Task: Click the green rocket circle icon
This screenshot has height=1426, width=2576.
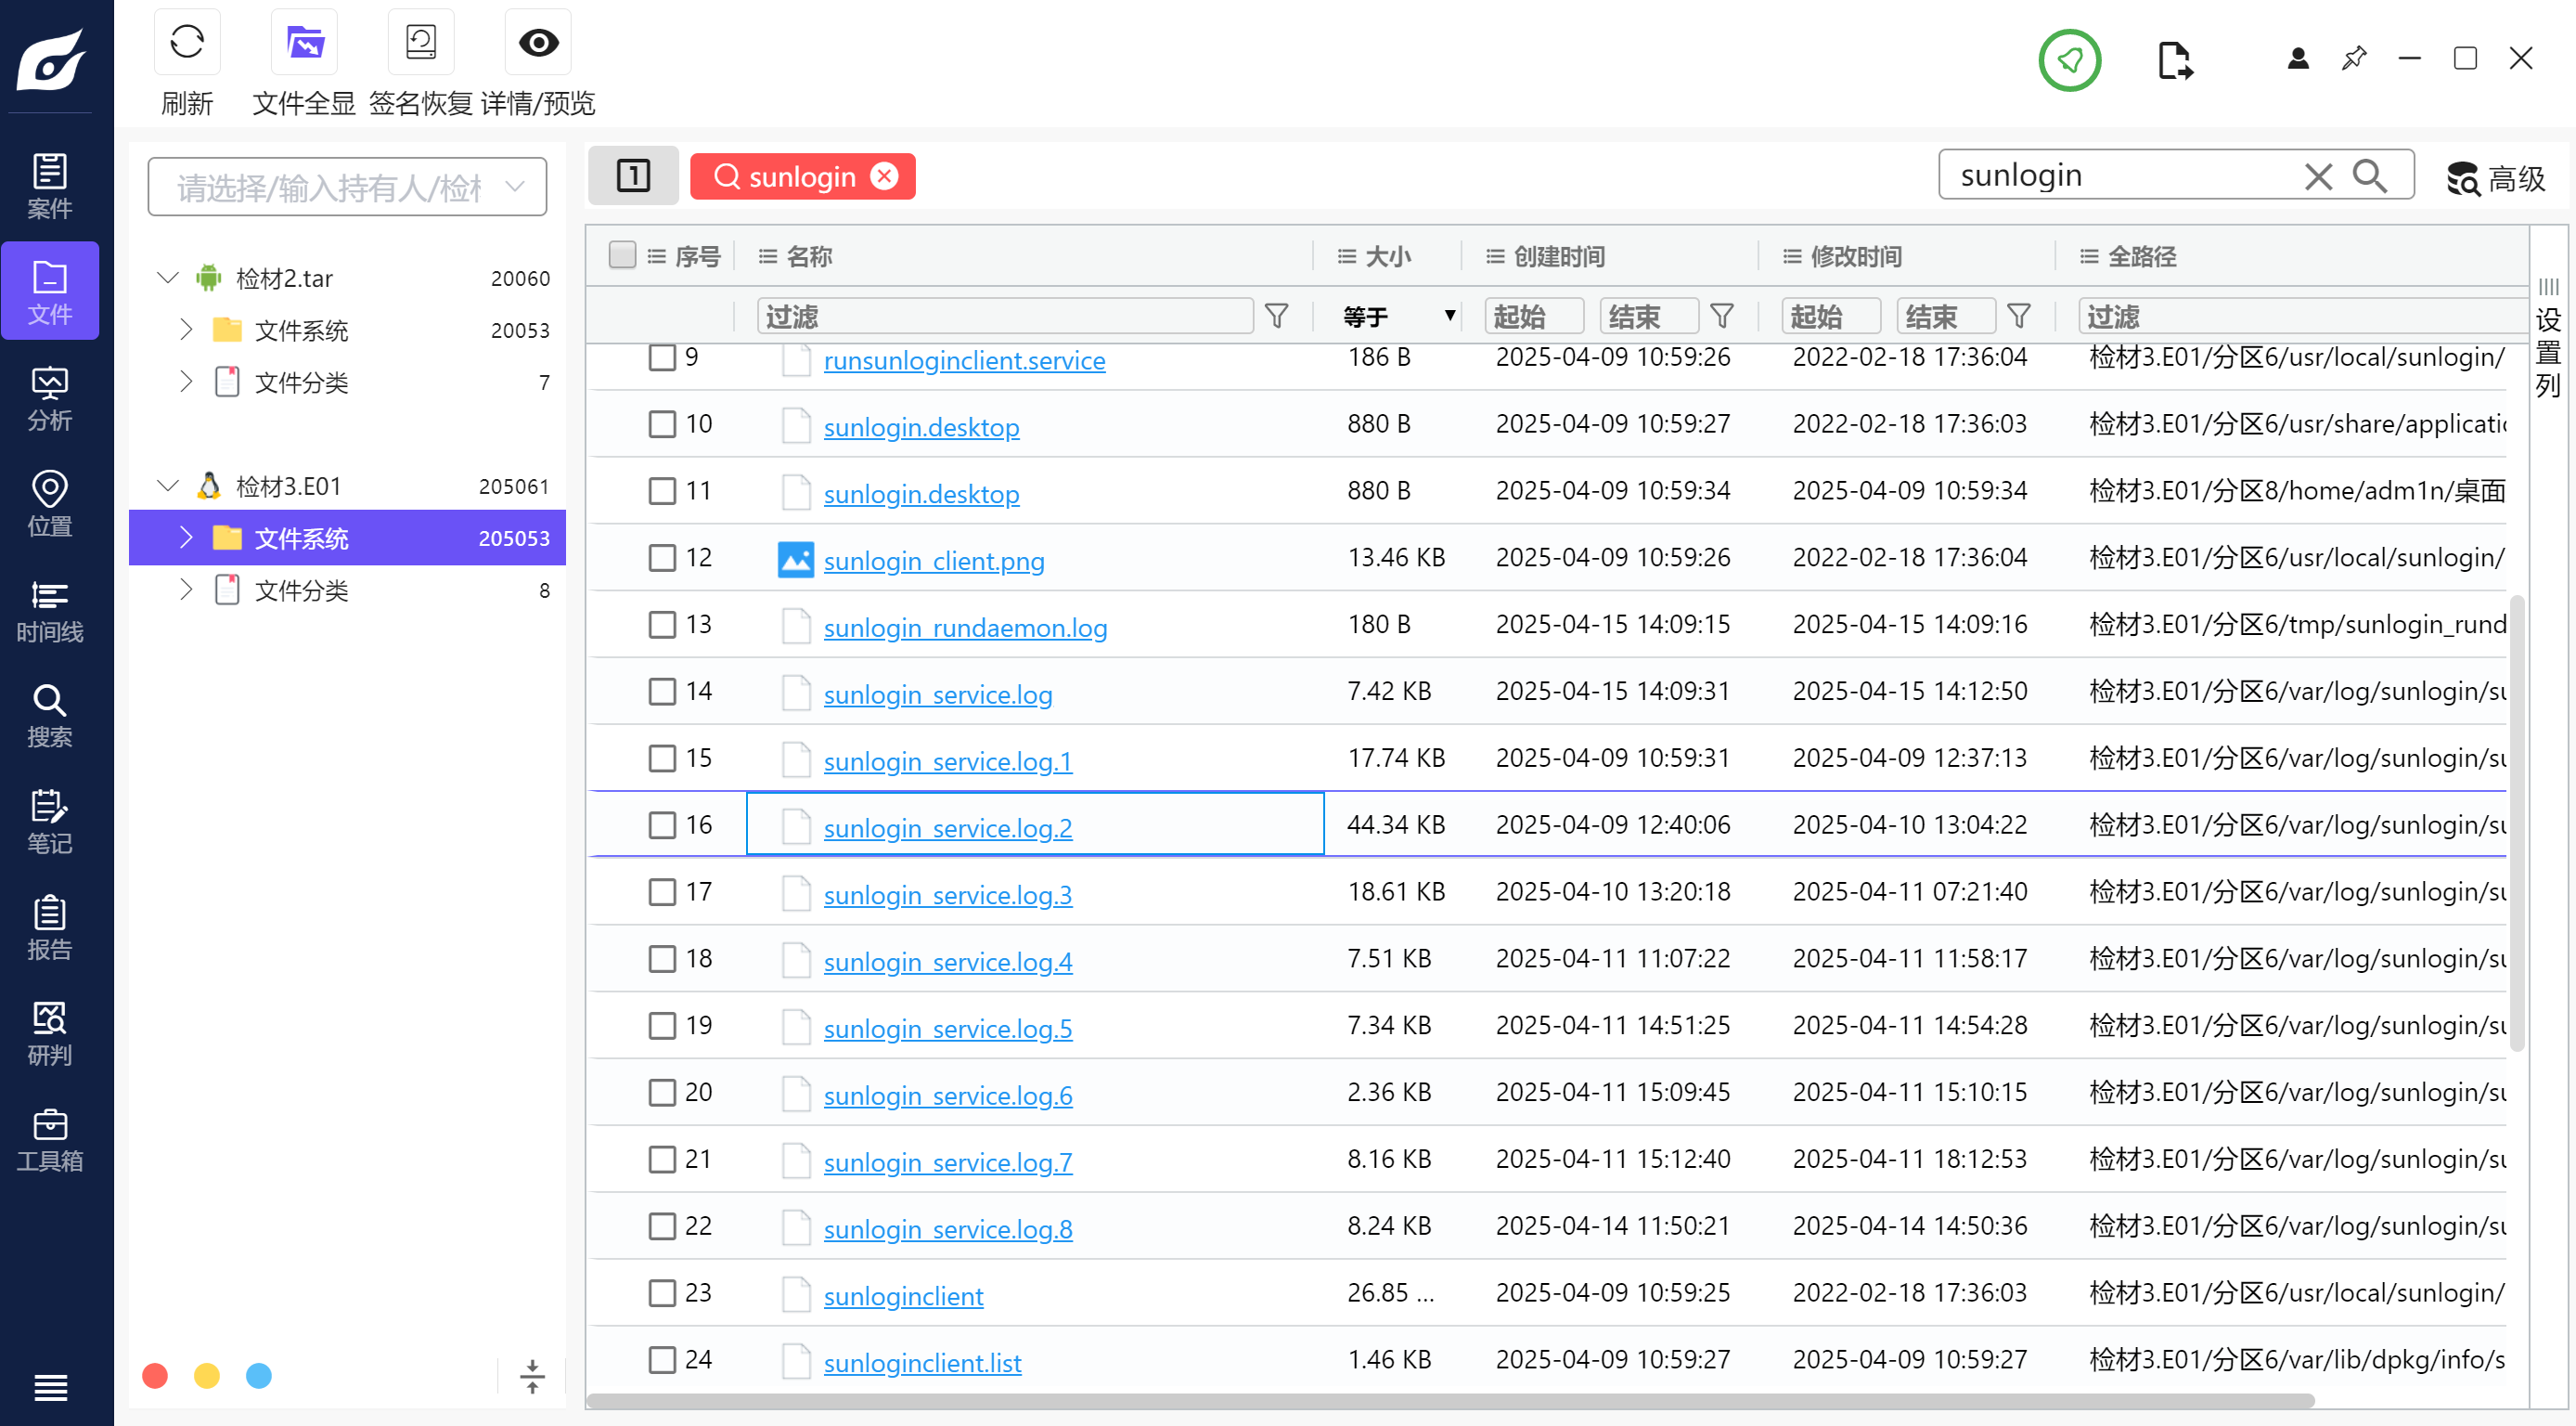Action: point(2069,61)
